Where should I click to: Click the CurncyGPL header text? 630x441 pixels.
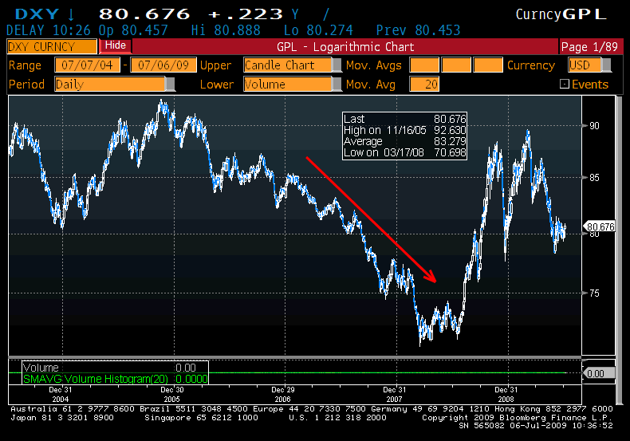tap(561, 14)
